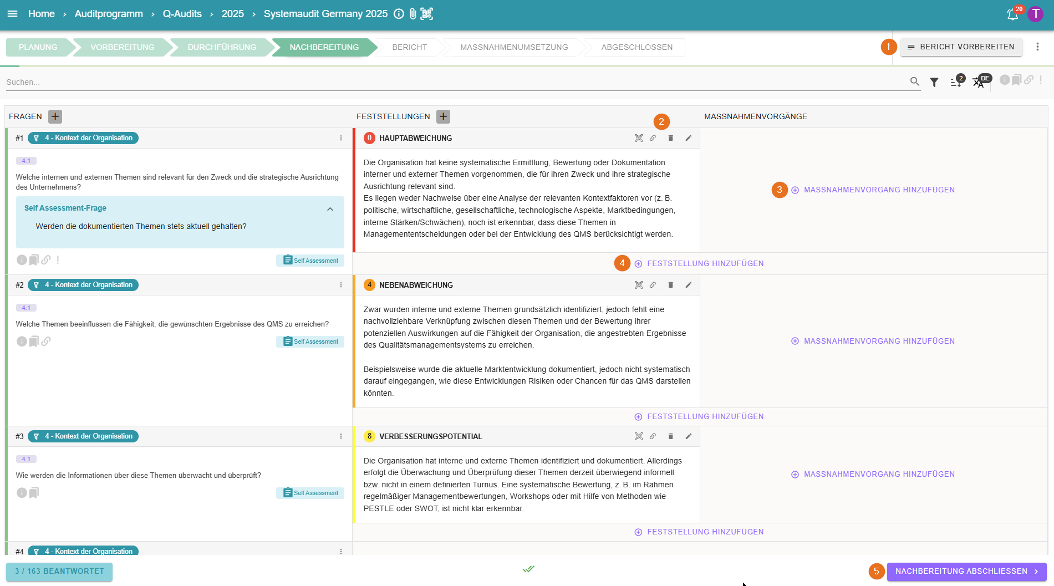Switch to the Durchführung phase tab
The width and height of the screenshot is (1054, 586).
pyautogui.click(x=222, y=47)
